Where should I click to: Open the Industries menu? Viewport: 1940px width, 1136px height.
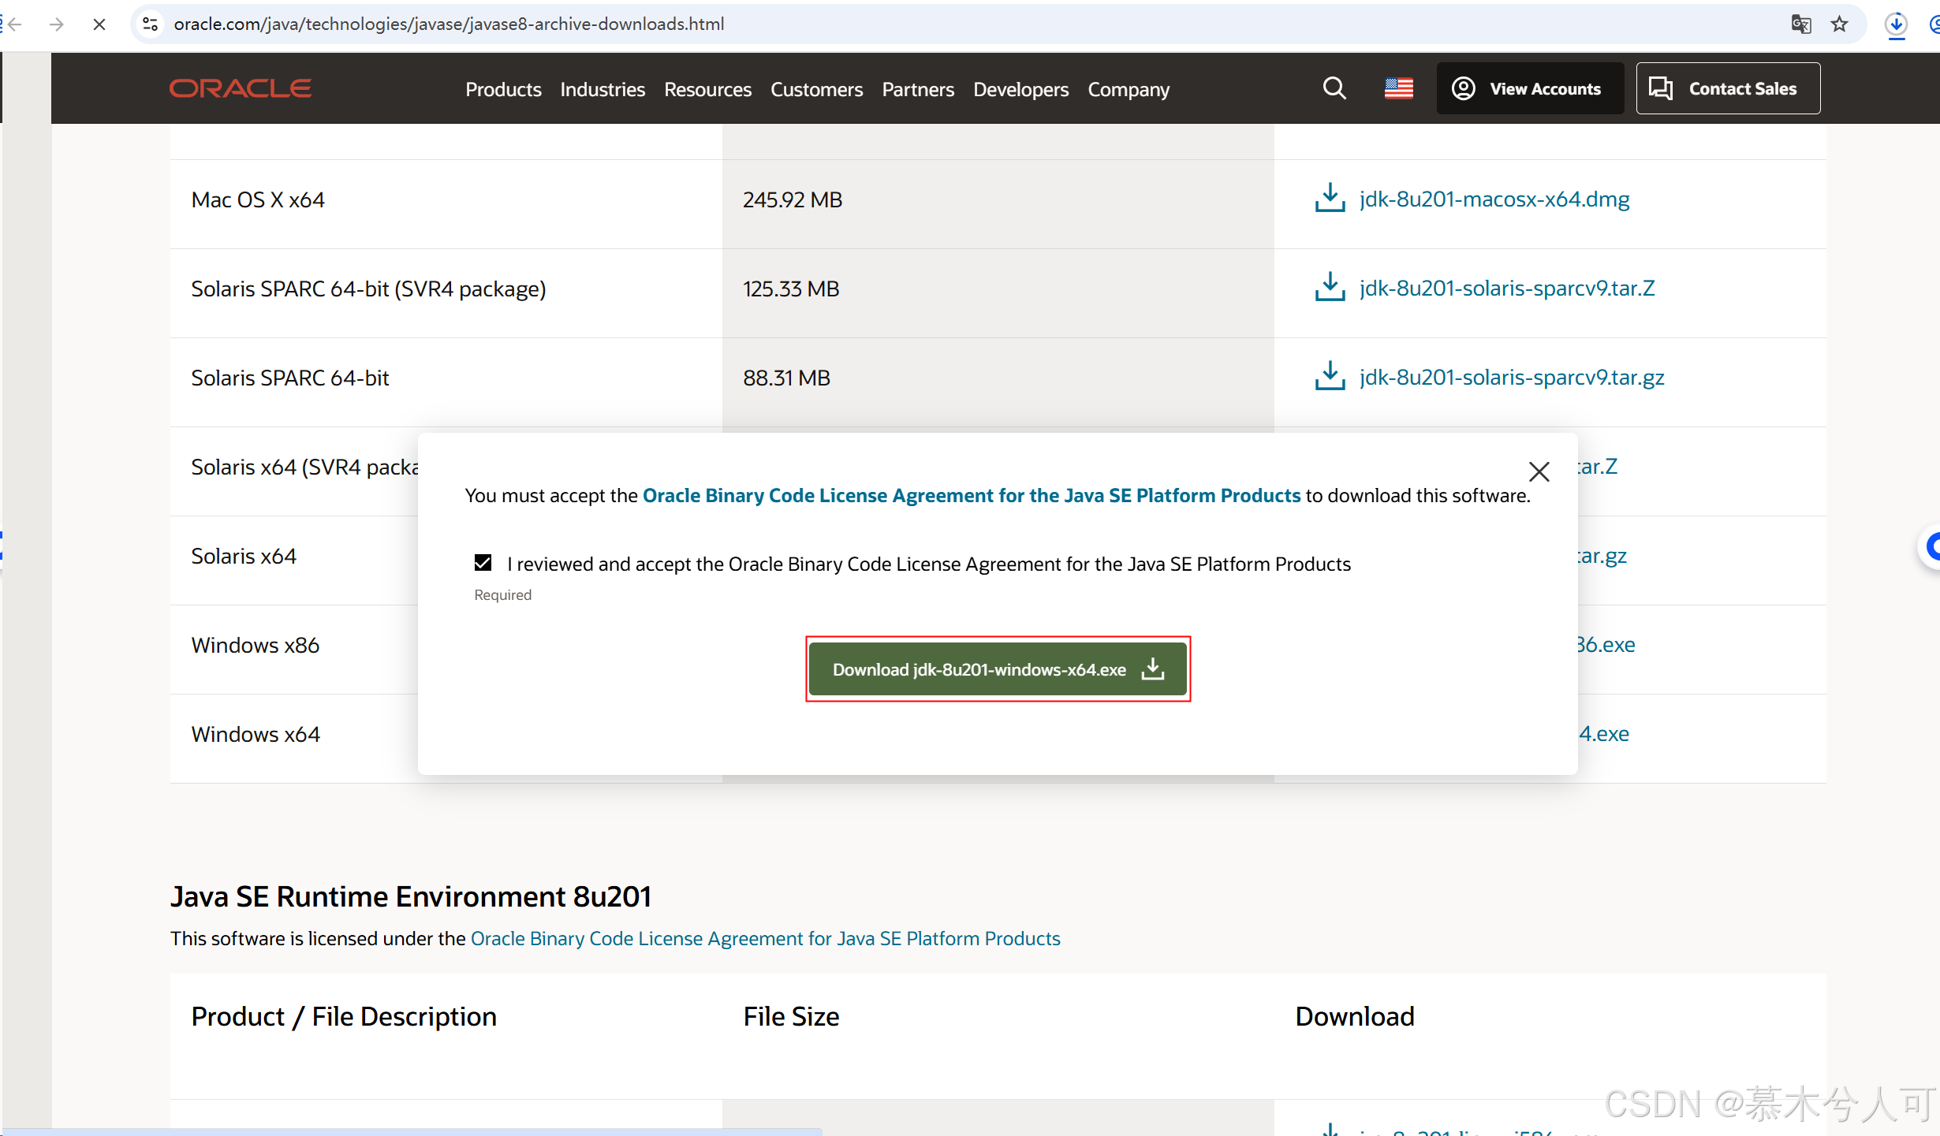pos(603,89)
